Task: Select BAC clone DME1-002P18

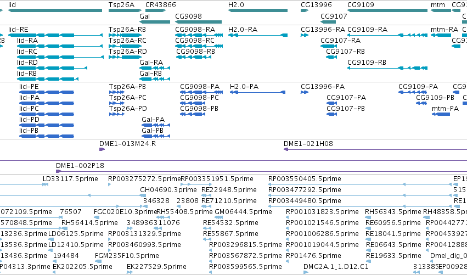Action: coord(262,171)
